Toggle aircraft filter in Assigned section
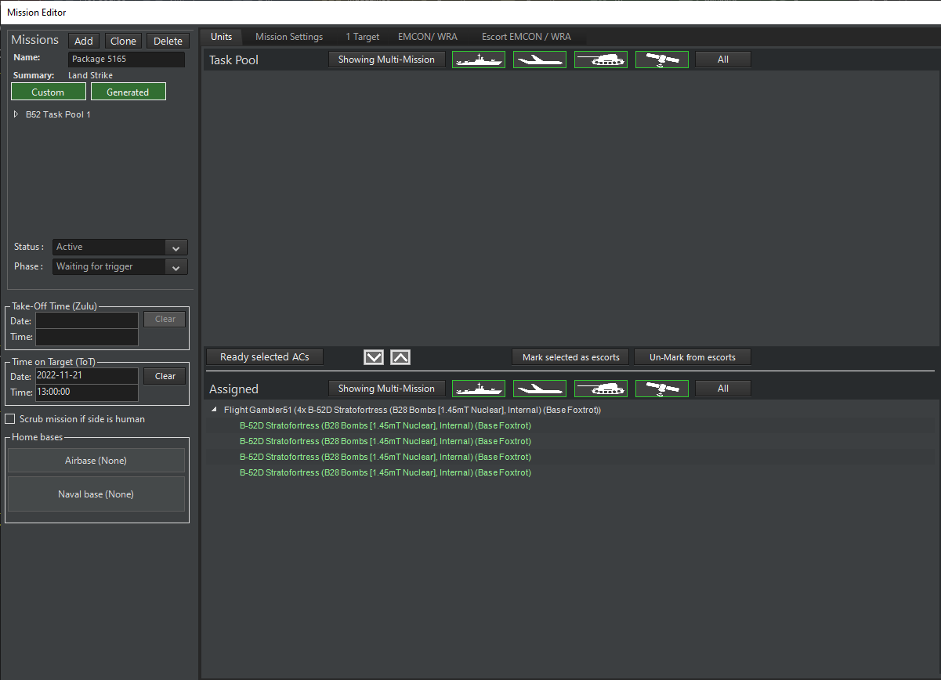The width and height of the screenshot is (941, 680). coord(540,389)
